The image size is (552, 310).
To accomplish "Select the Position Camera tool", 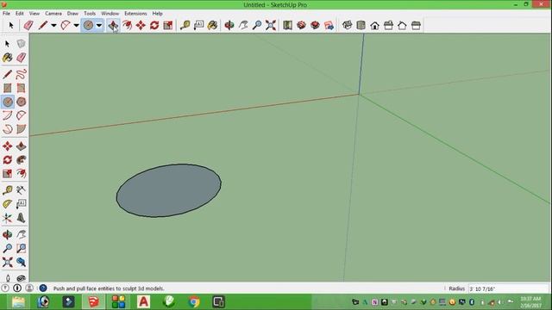I will tap(8, 277).
